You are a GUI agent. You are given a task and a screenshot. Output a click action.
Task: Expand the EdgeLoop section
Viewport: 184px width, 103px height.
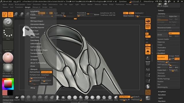(161, 42)
